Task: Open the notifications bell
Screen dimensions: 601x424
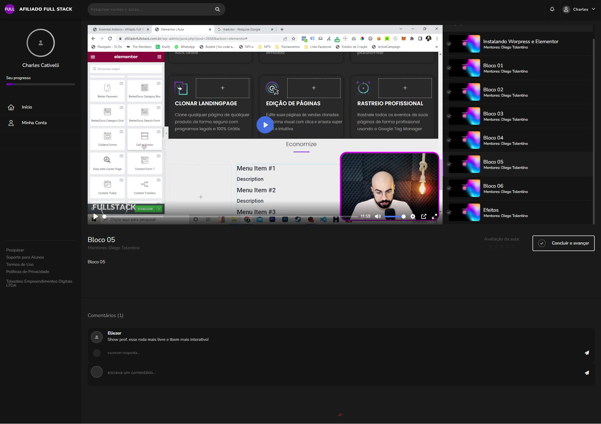Action: click(x=552, y=9)
